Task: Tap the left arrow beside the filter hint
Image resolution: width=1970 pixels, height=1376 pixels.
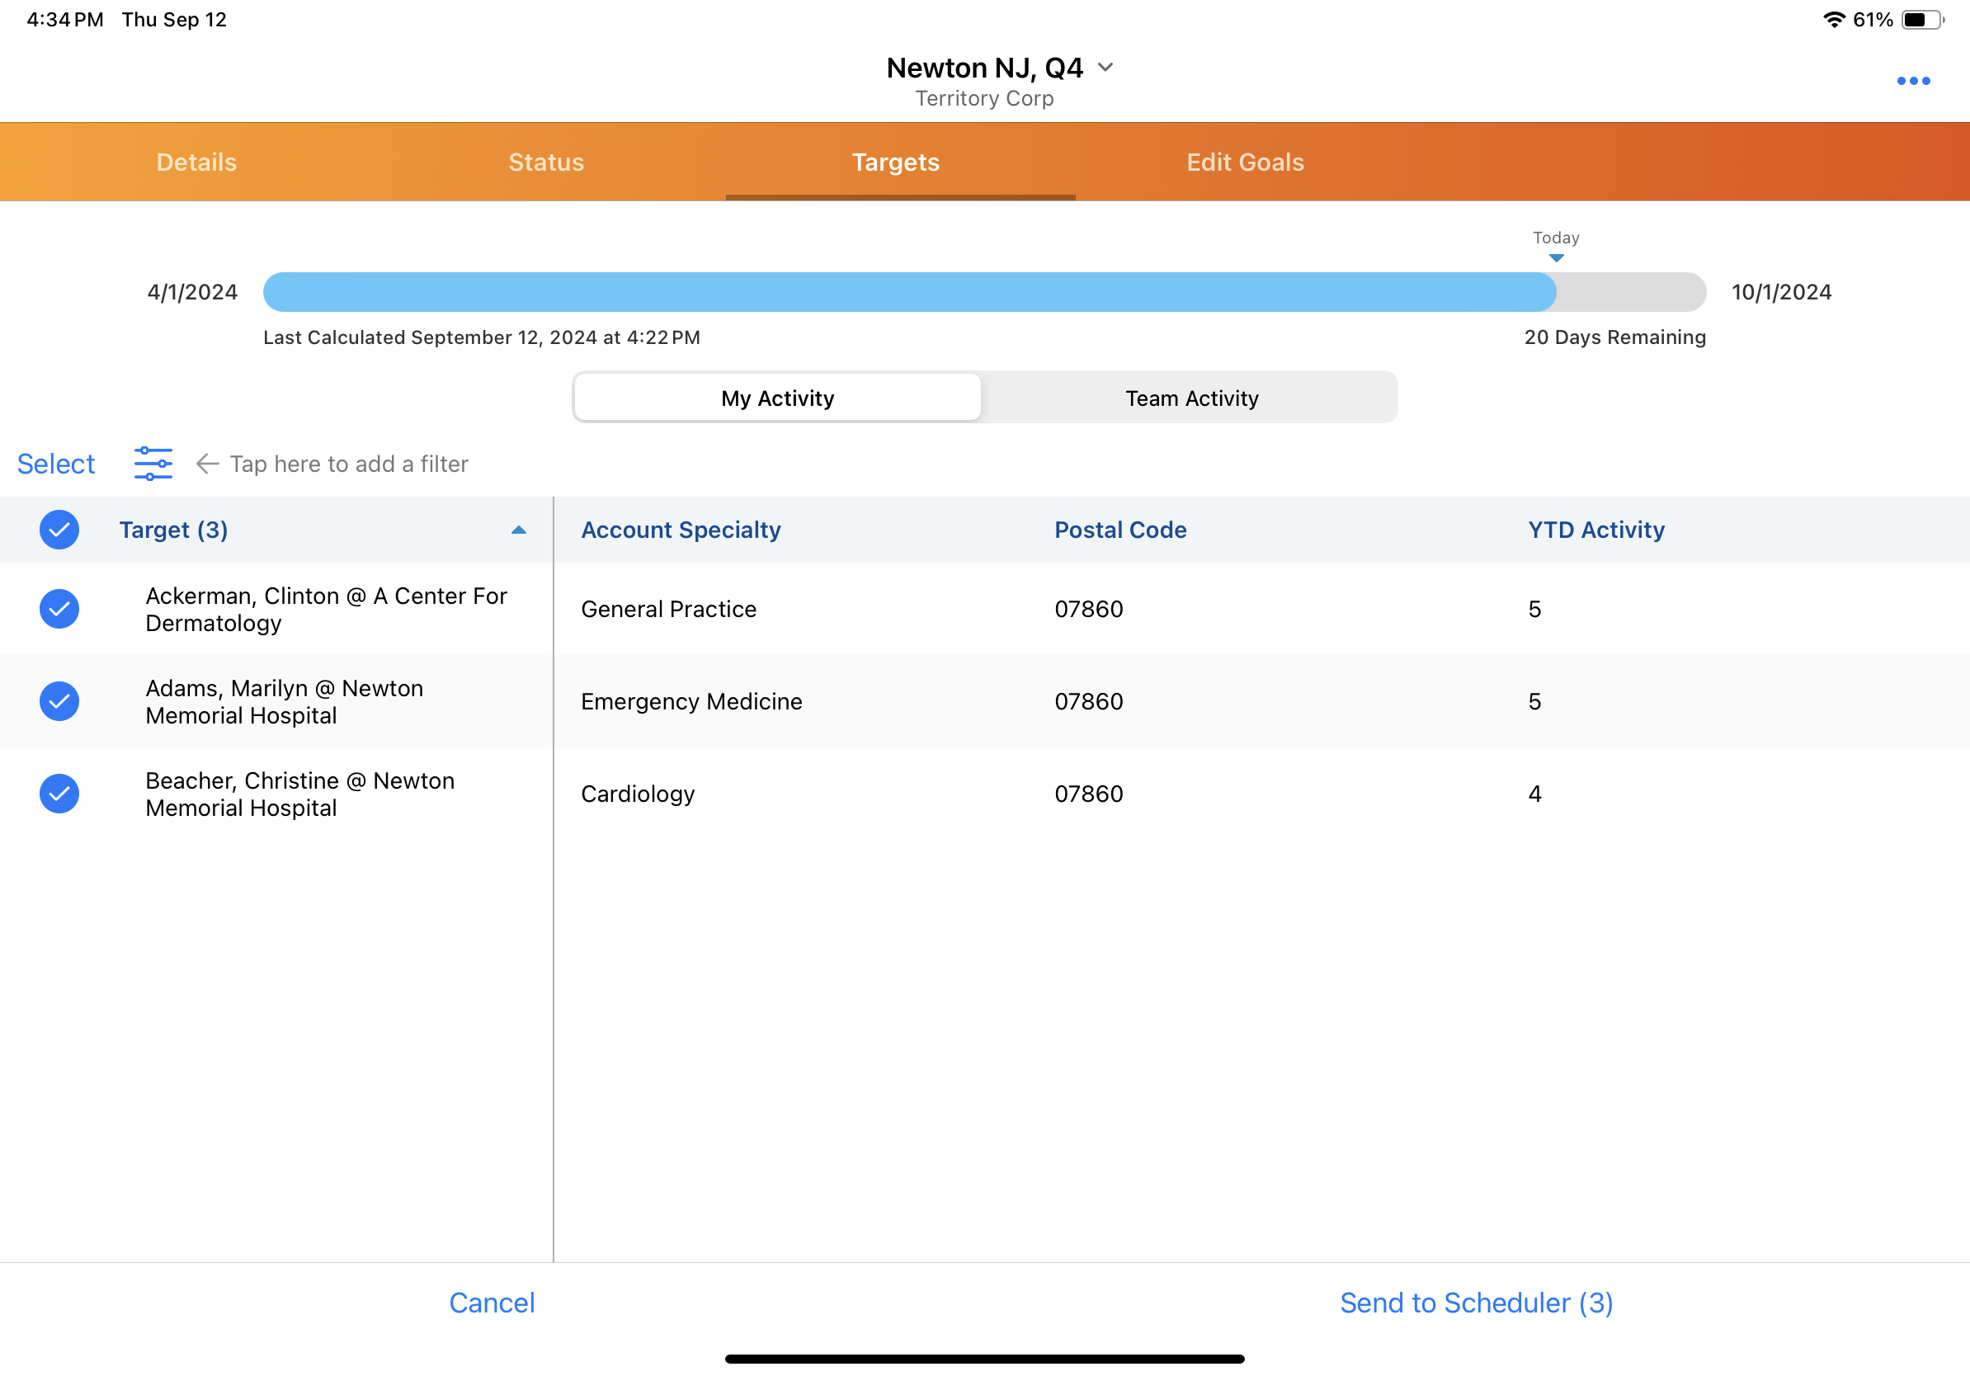Action: click(x=208, y=464)
